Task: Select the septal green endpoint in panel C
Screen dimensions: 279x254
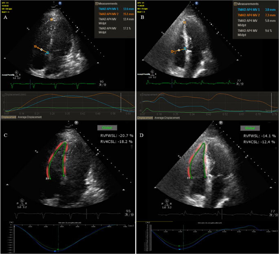Action: pos(64,176)
